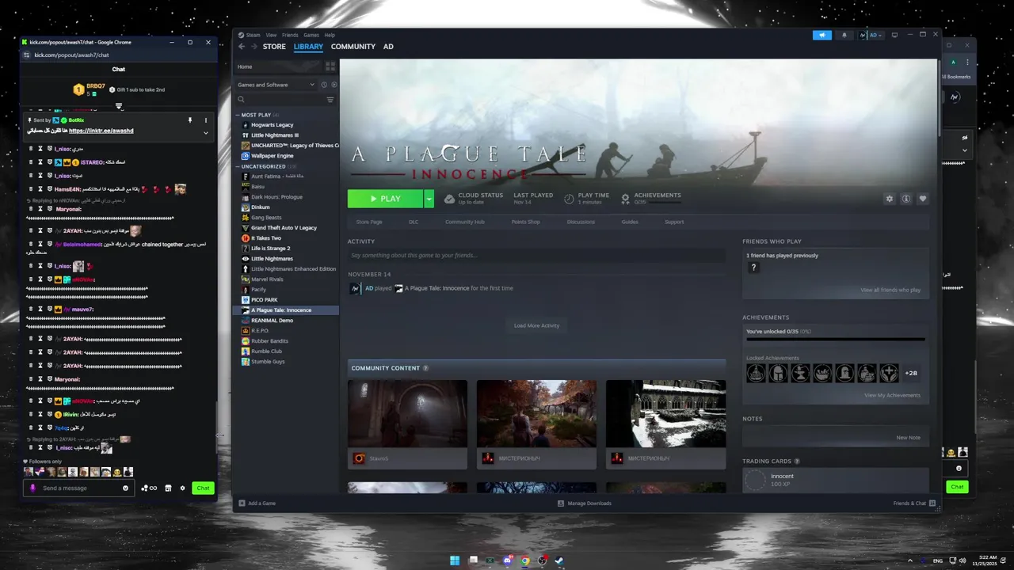Open advanced filter options icon in search bar
Image resolution: width=1014 pixels, height=570 pixels.
330,100
